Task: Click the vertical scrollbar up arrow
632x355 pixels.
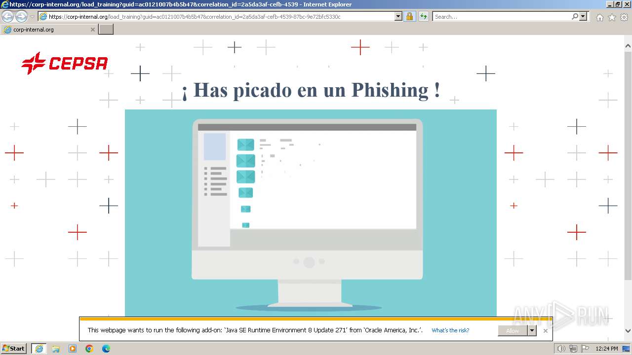Action: (628, 46)
